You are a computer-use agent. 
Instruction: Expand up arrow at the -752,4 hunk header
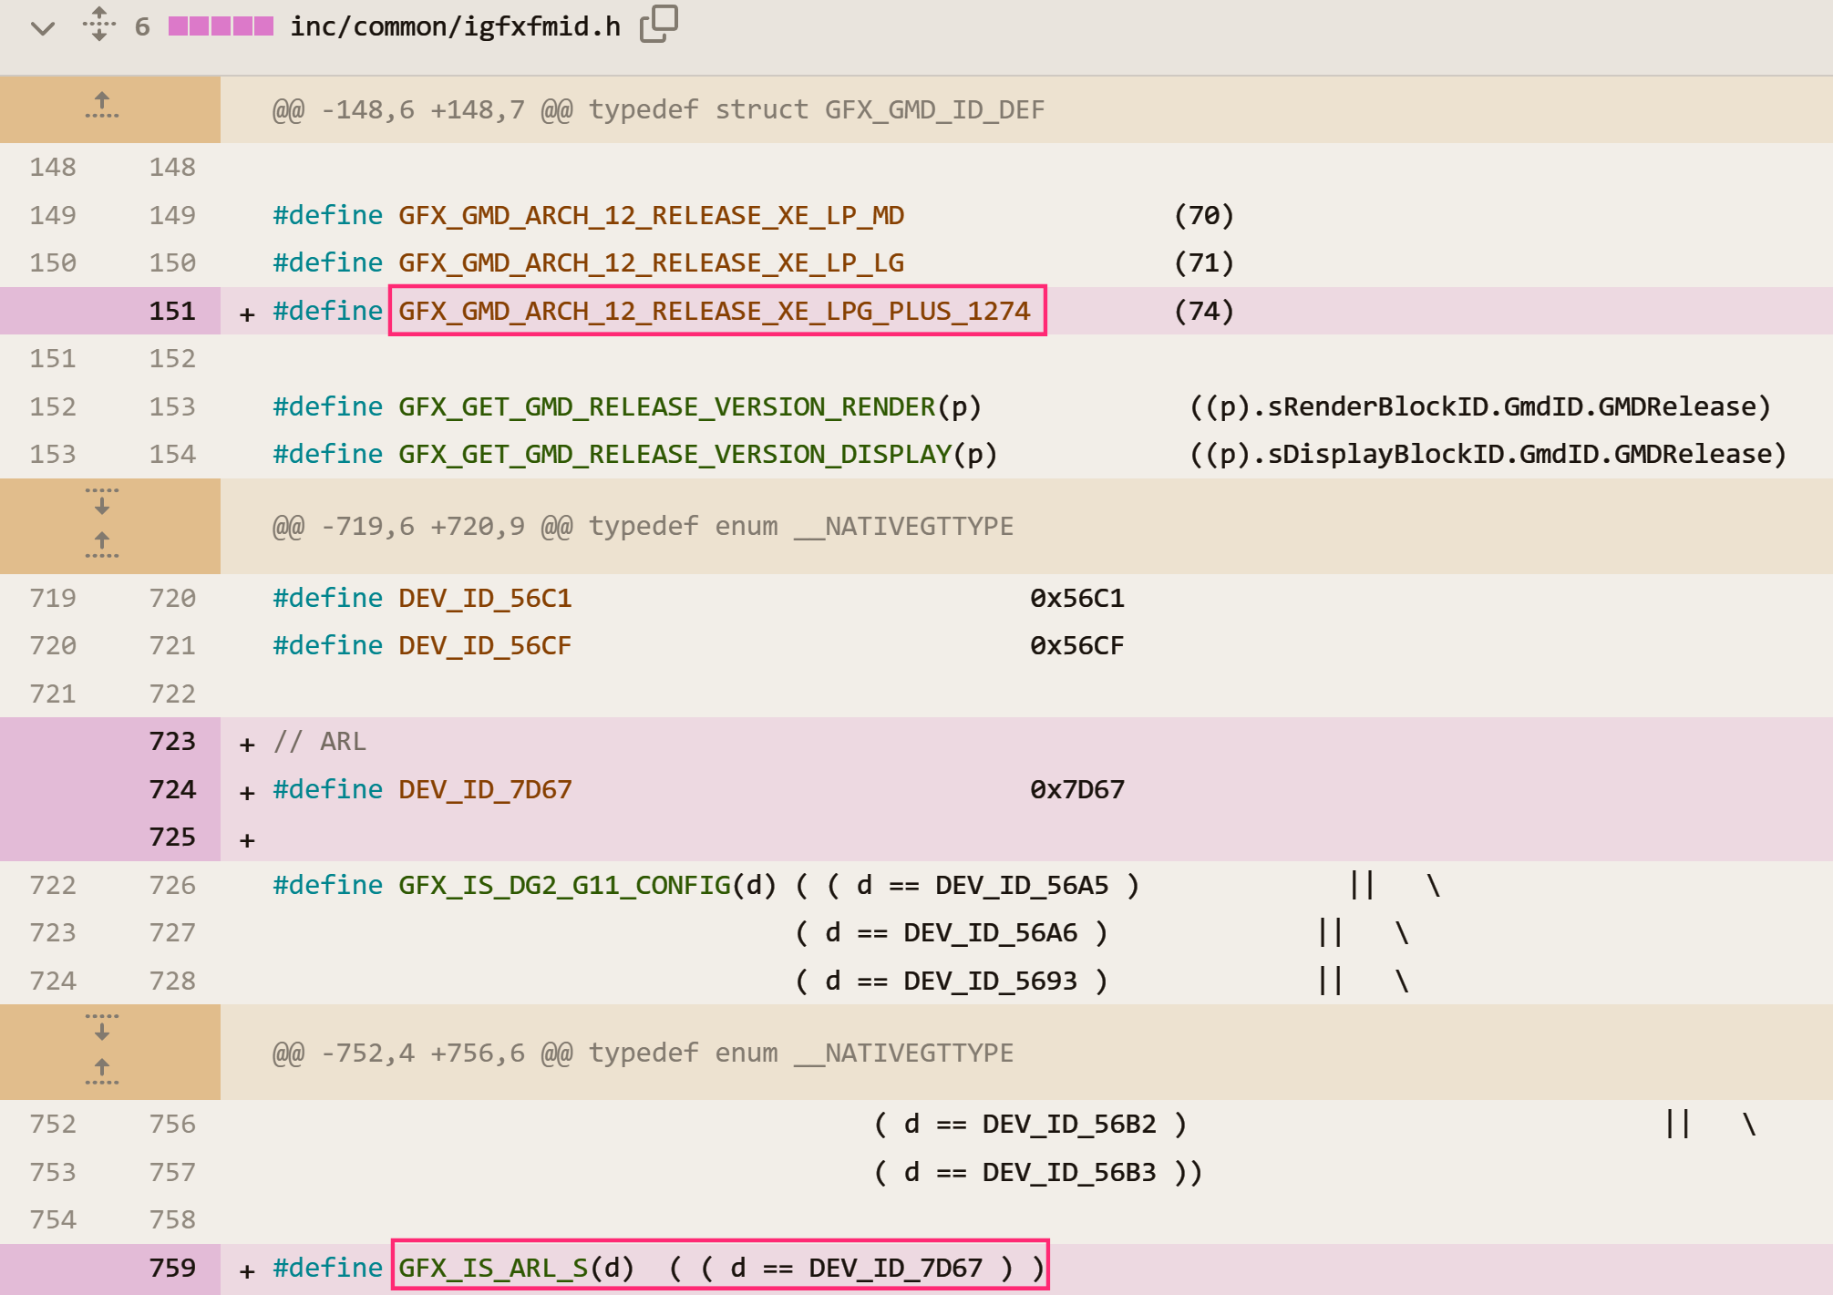click(102, 1072)
